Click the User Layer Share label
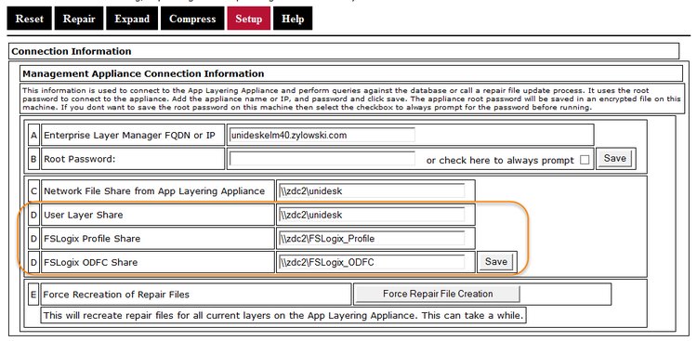 pos(83,215)
